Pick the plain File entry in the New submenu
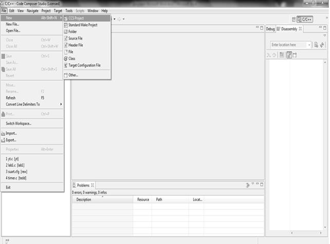This screenshot has width=330, height=244. coord(87,52)
